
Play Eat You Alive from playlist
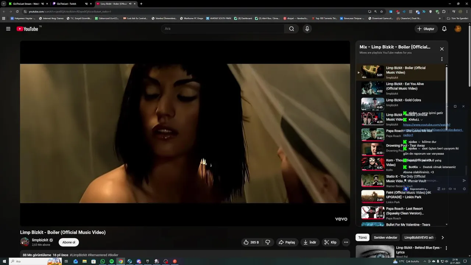[401, 88]
